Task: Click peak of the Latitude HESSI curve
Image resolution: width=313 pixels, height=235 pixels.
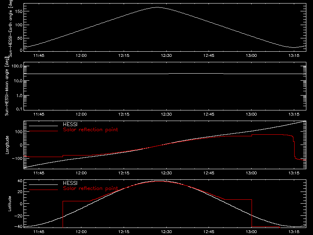Action: 160,181
